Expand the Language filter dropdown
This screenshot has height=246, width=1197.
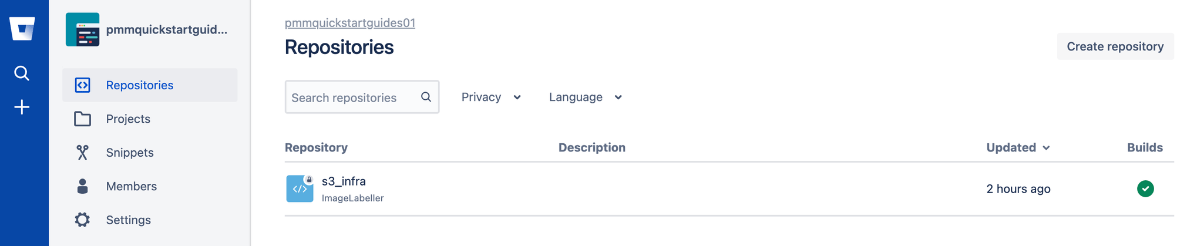click(585, 97)
